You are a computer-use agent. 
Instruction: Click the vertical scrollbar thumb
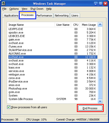tap(100, 79)
